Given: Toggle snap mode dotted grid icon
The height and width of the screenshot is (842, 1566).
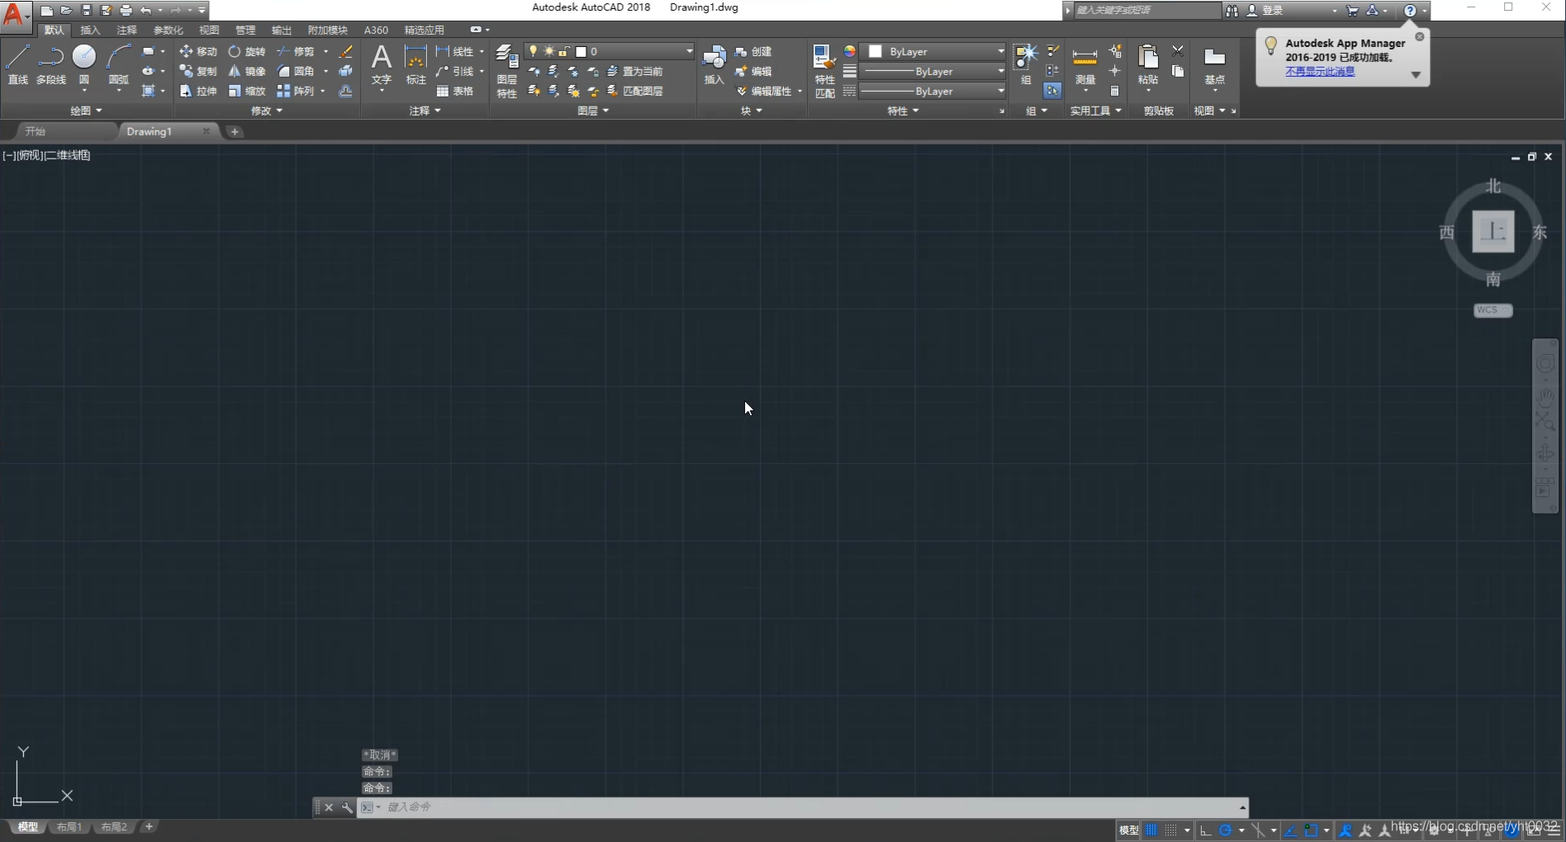Looking at the screenshot, I should (x=1171, y=830).
